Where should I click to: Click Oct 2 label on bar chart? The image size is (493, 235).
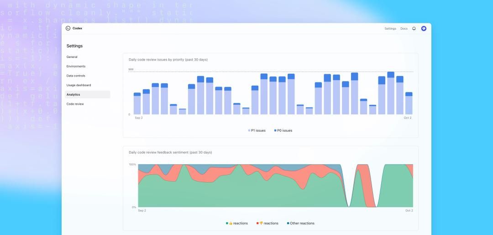click(x=408, y=118)
